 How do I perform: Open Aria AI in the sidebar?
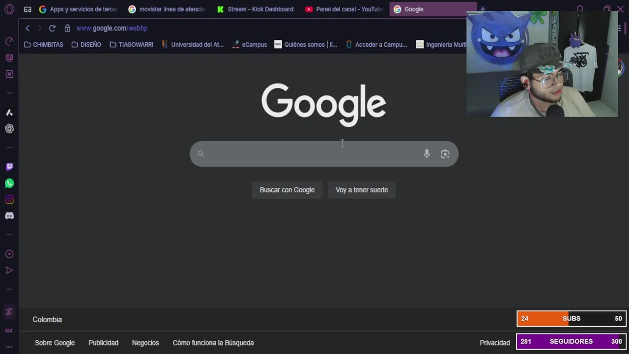(9, 113)
